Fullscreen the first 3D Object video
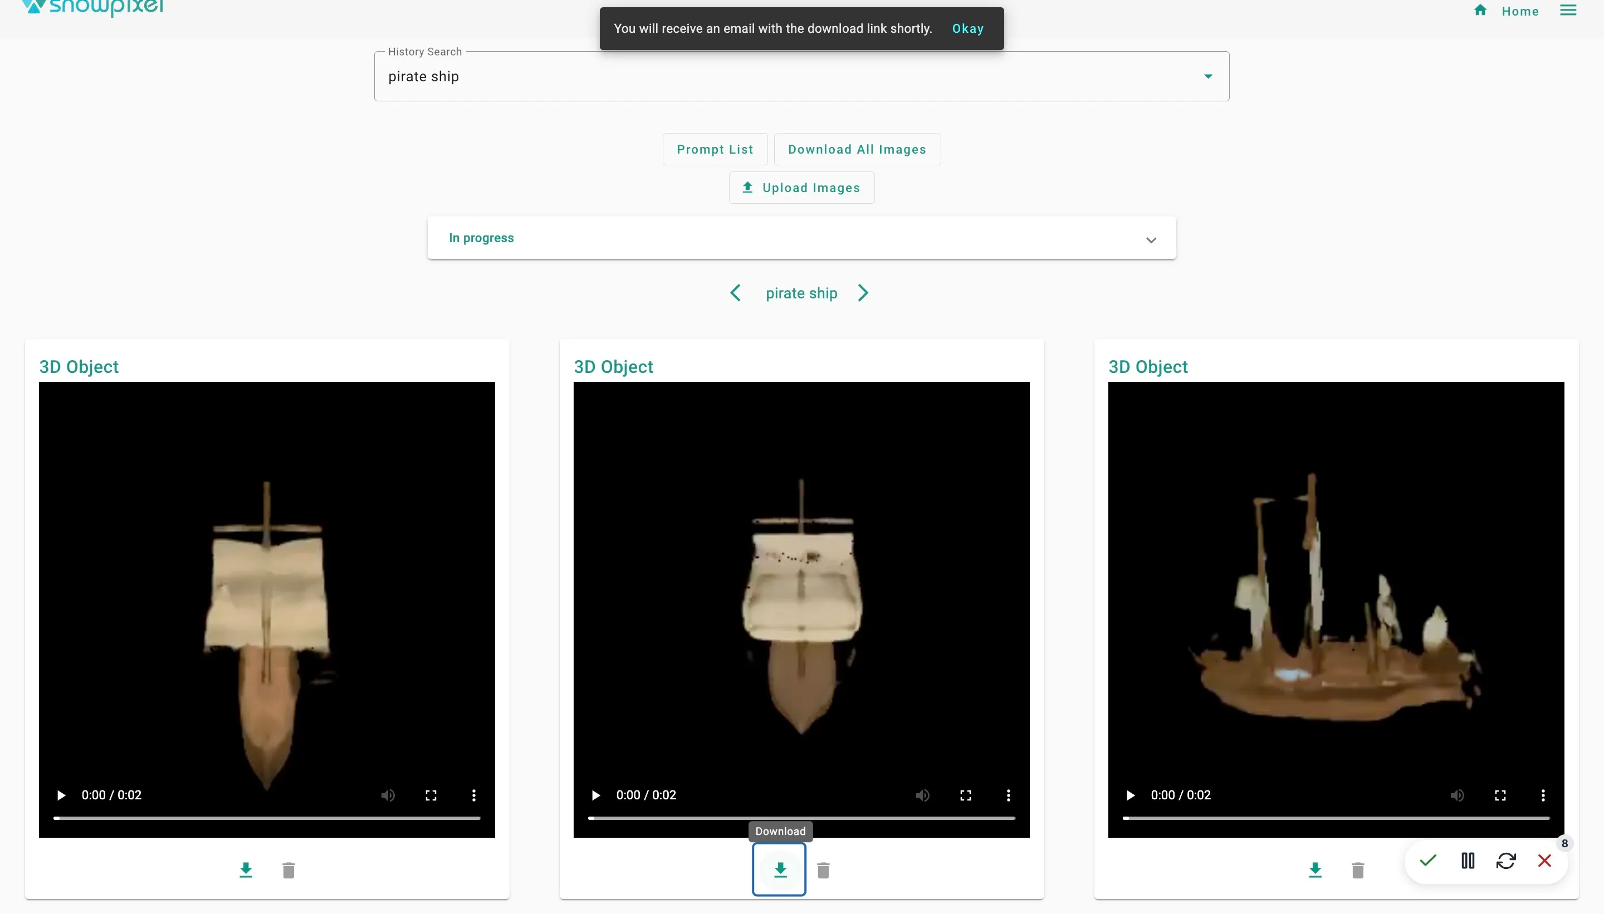This screenshot has width=1604, height=914. click(431, 795)
